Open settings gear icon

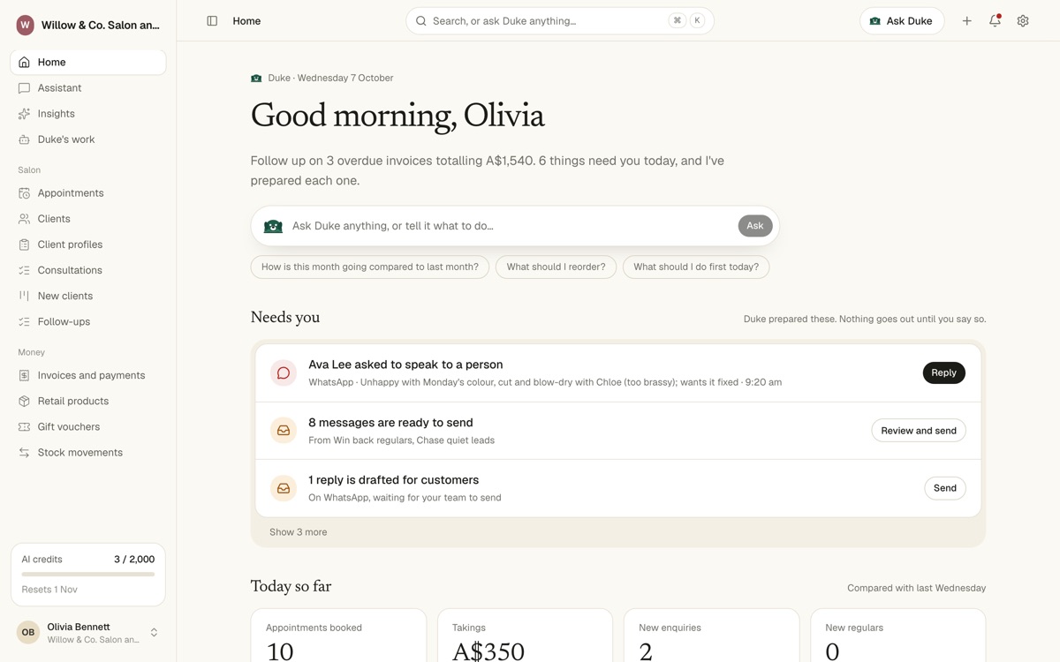point(1023,21)
